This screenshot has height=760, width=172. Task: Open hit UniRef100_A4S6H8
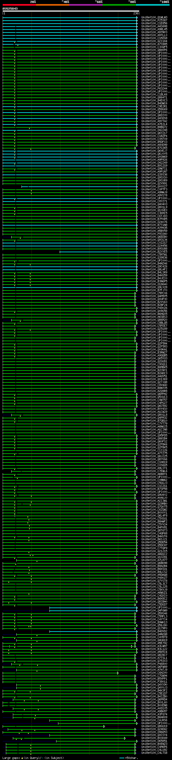coord(154,26)
